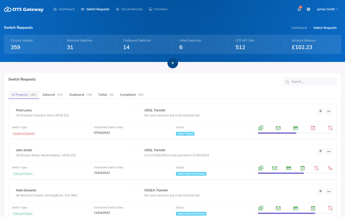Collapse the stats panel with the up arrow
Screen dimensions: 345x217
pos(172,63)
